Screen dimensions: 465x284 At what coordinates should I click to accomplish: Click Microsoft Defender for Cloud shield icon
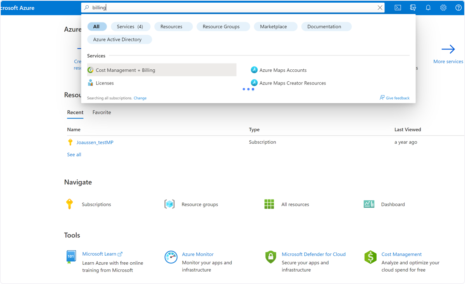coord(270,257)
